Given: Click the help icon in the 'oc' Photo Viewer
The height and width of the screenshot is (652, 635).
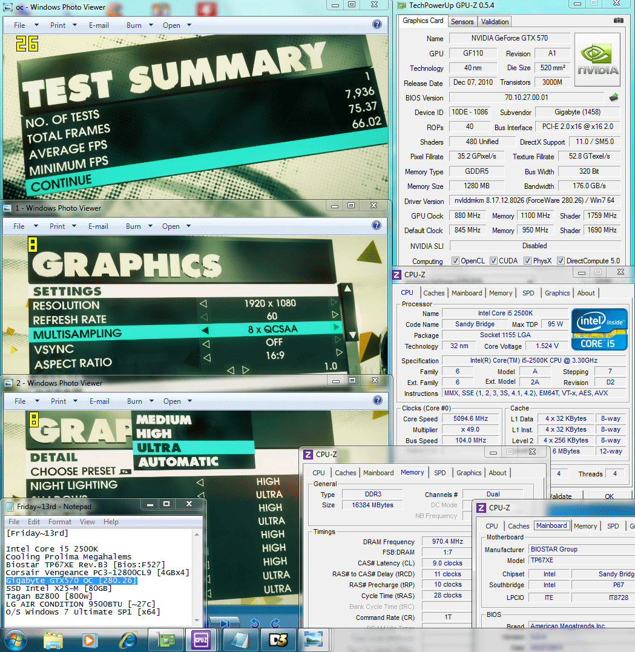Looking at the screenshot, I should pos(377,25).
